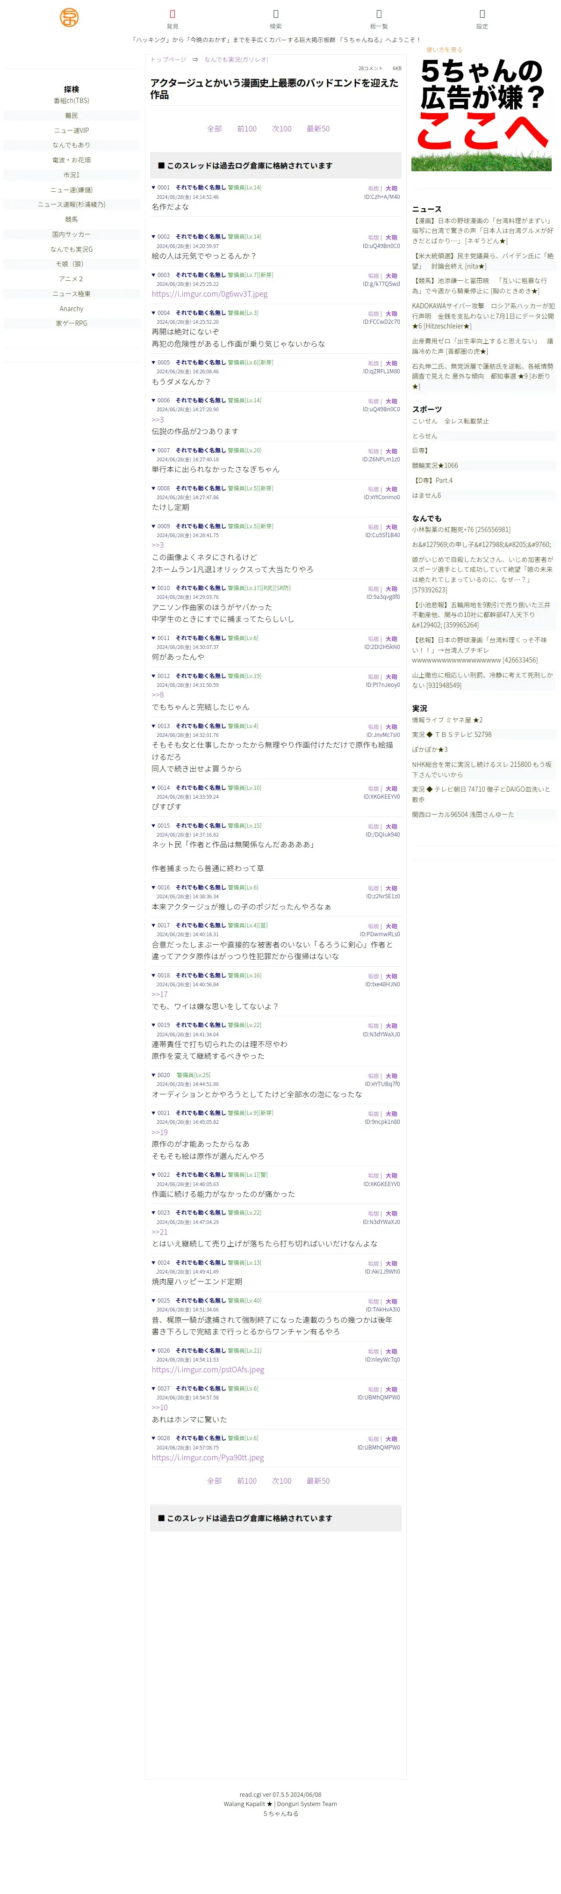Expand the ▼ menu of post 0003
The image size is (561, 1894).
[x=153, y=275]
